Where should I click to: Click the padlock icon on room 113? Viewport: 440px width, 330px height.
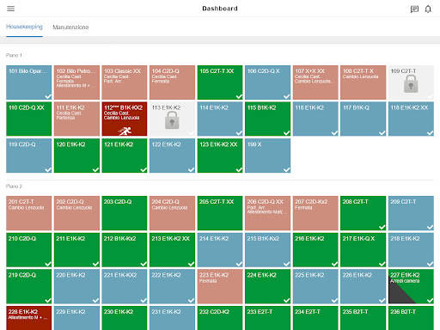click(x=172, y=120)
